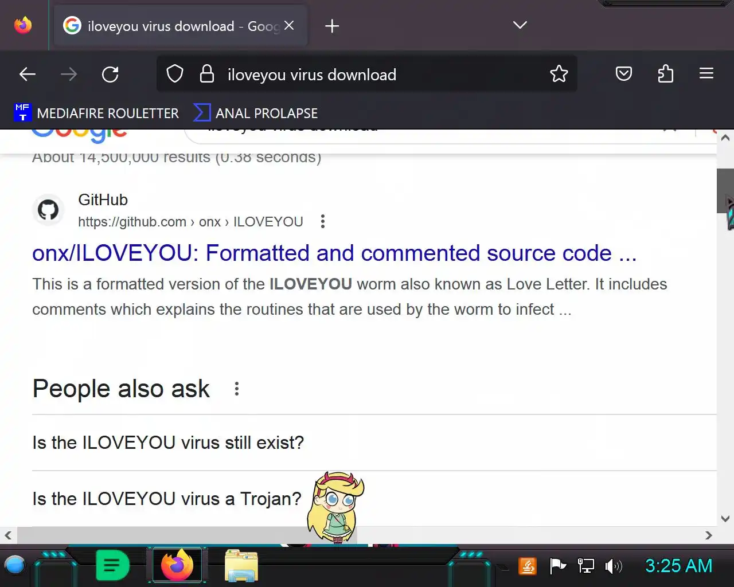The height and width of the screenshot is (587, 734).
Task: Expand 'Is the ILOVEYOU virus a Trojan?'
Action: 374,499
